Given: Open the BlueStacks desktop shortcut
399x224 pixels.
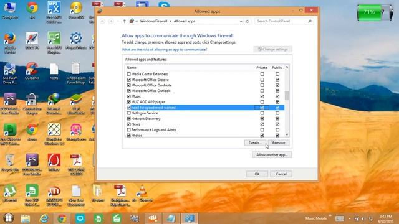Looking at the screenshot, I should click(76, 104).
